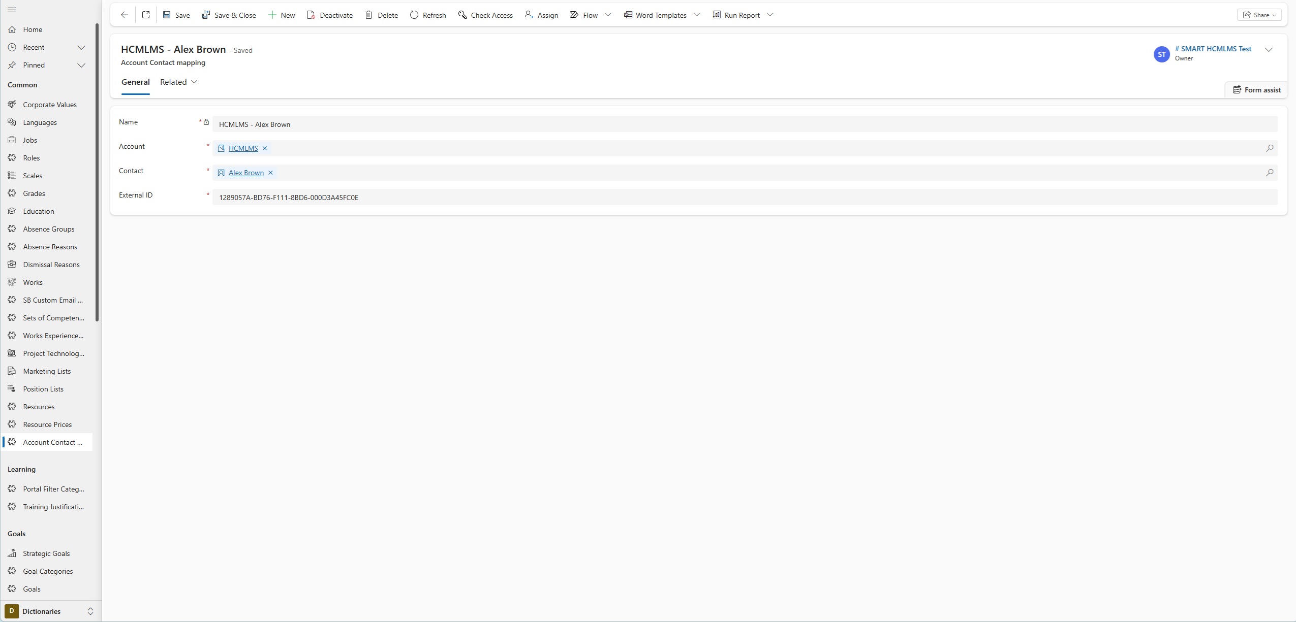Click the External ID field
This screenshot has width=1296, height=622.
point(745,198)
